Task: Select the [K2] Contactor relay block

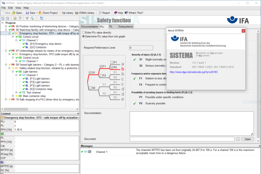Action: pyautogui.click(x=41, y=89)
